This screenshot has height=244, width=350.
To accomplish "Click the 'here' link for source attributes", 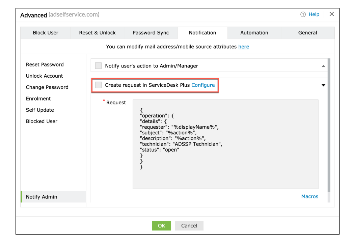I will pos(244,47).
